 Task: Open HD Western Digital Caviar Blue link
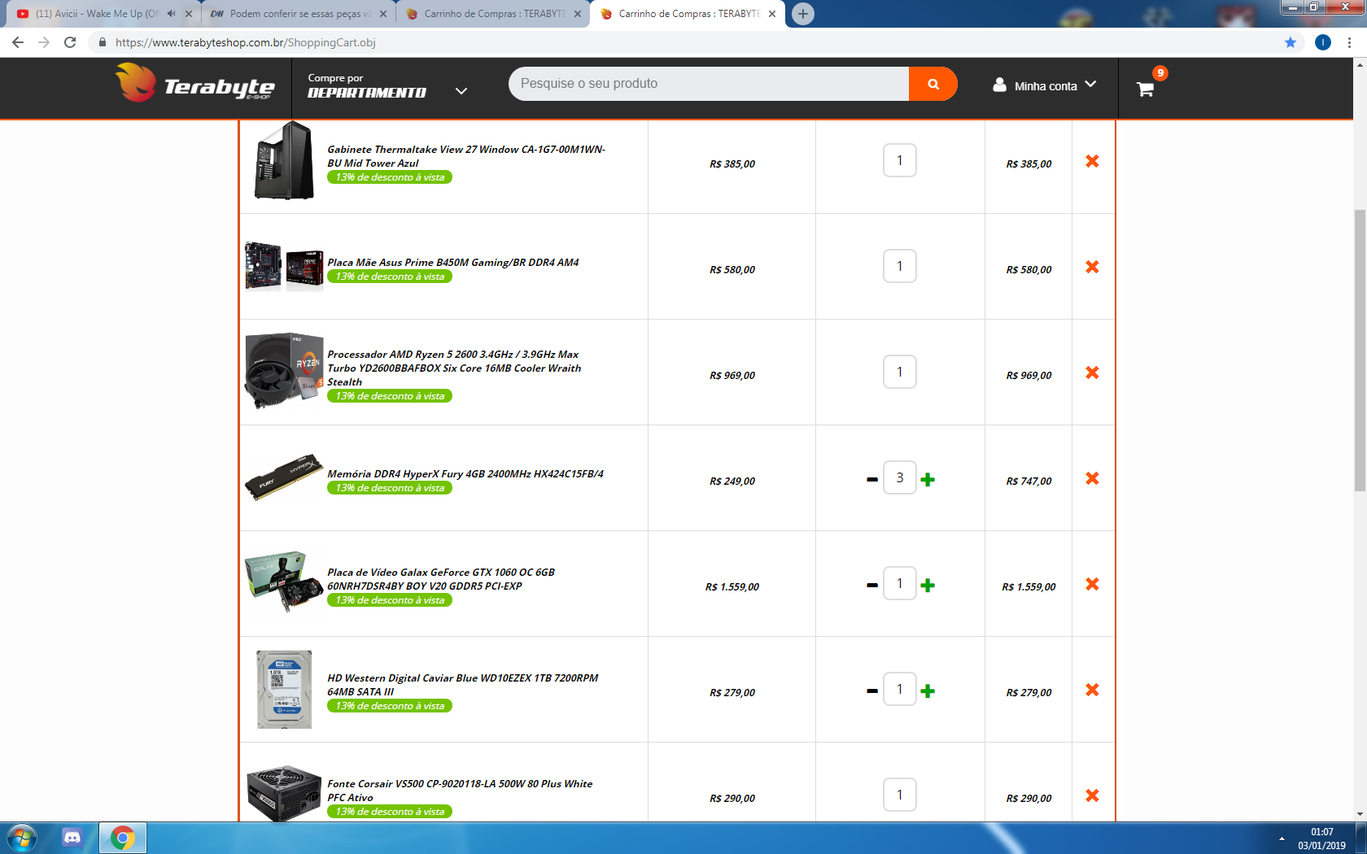[x=463, y=685]
